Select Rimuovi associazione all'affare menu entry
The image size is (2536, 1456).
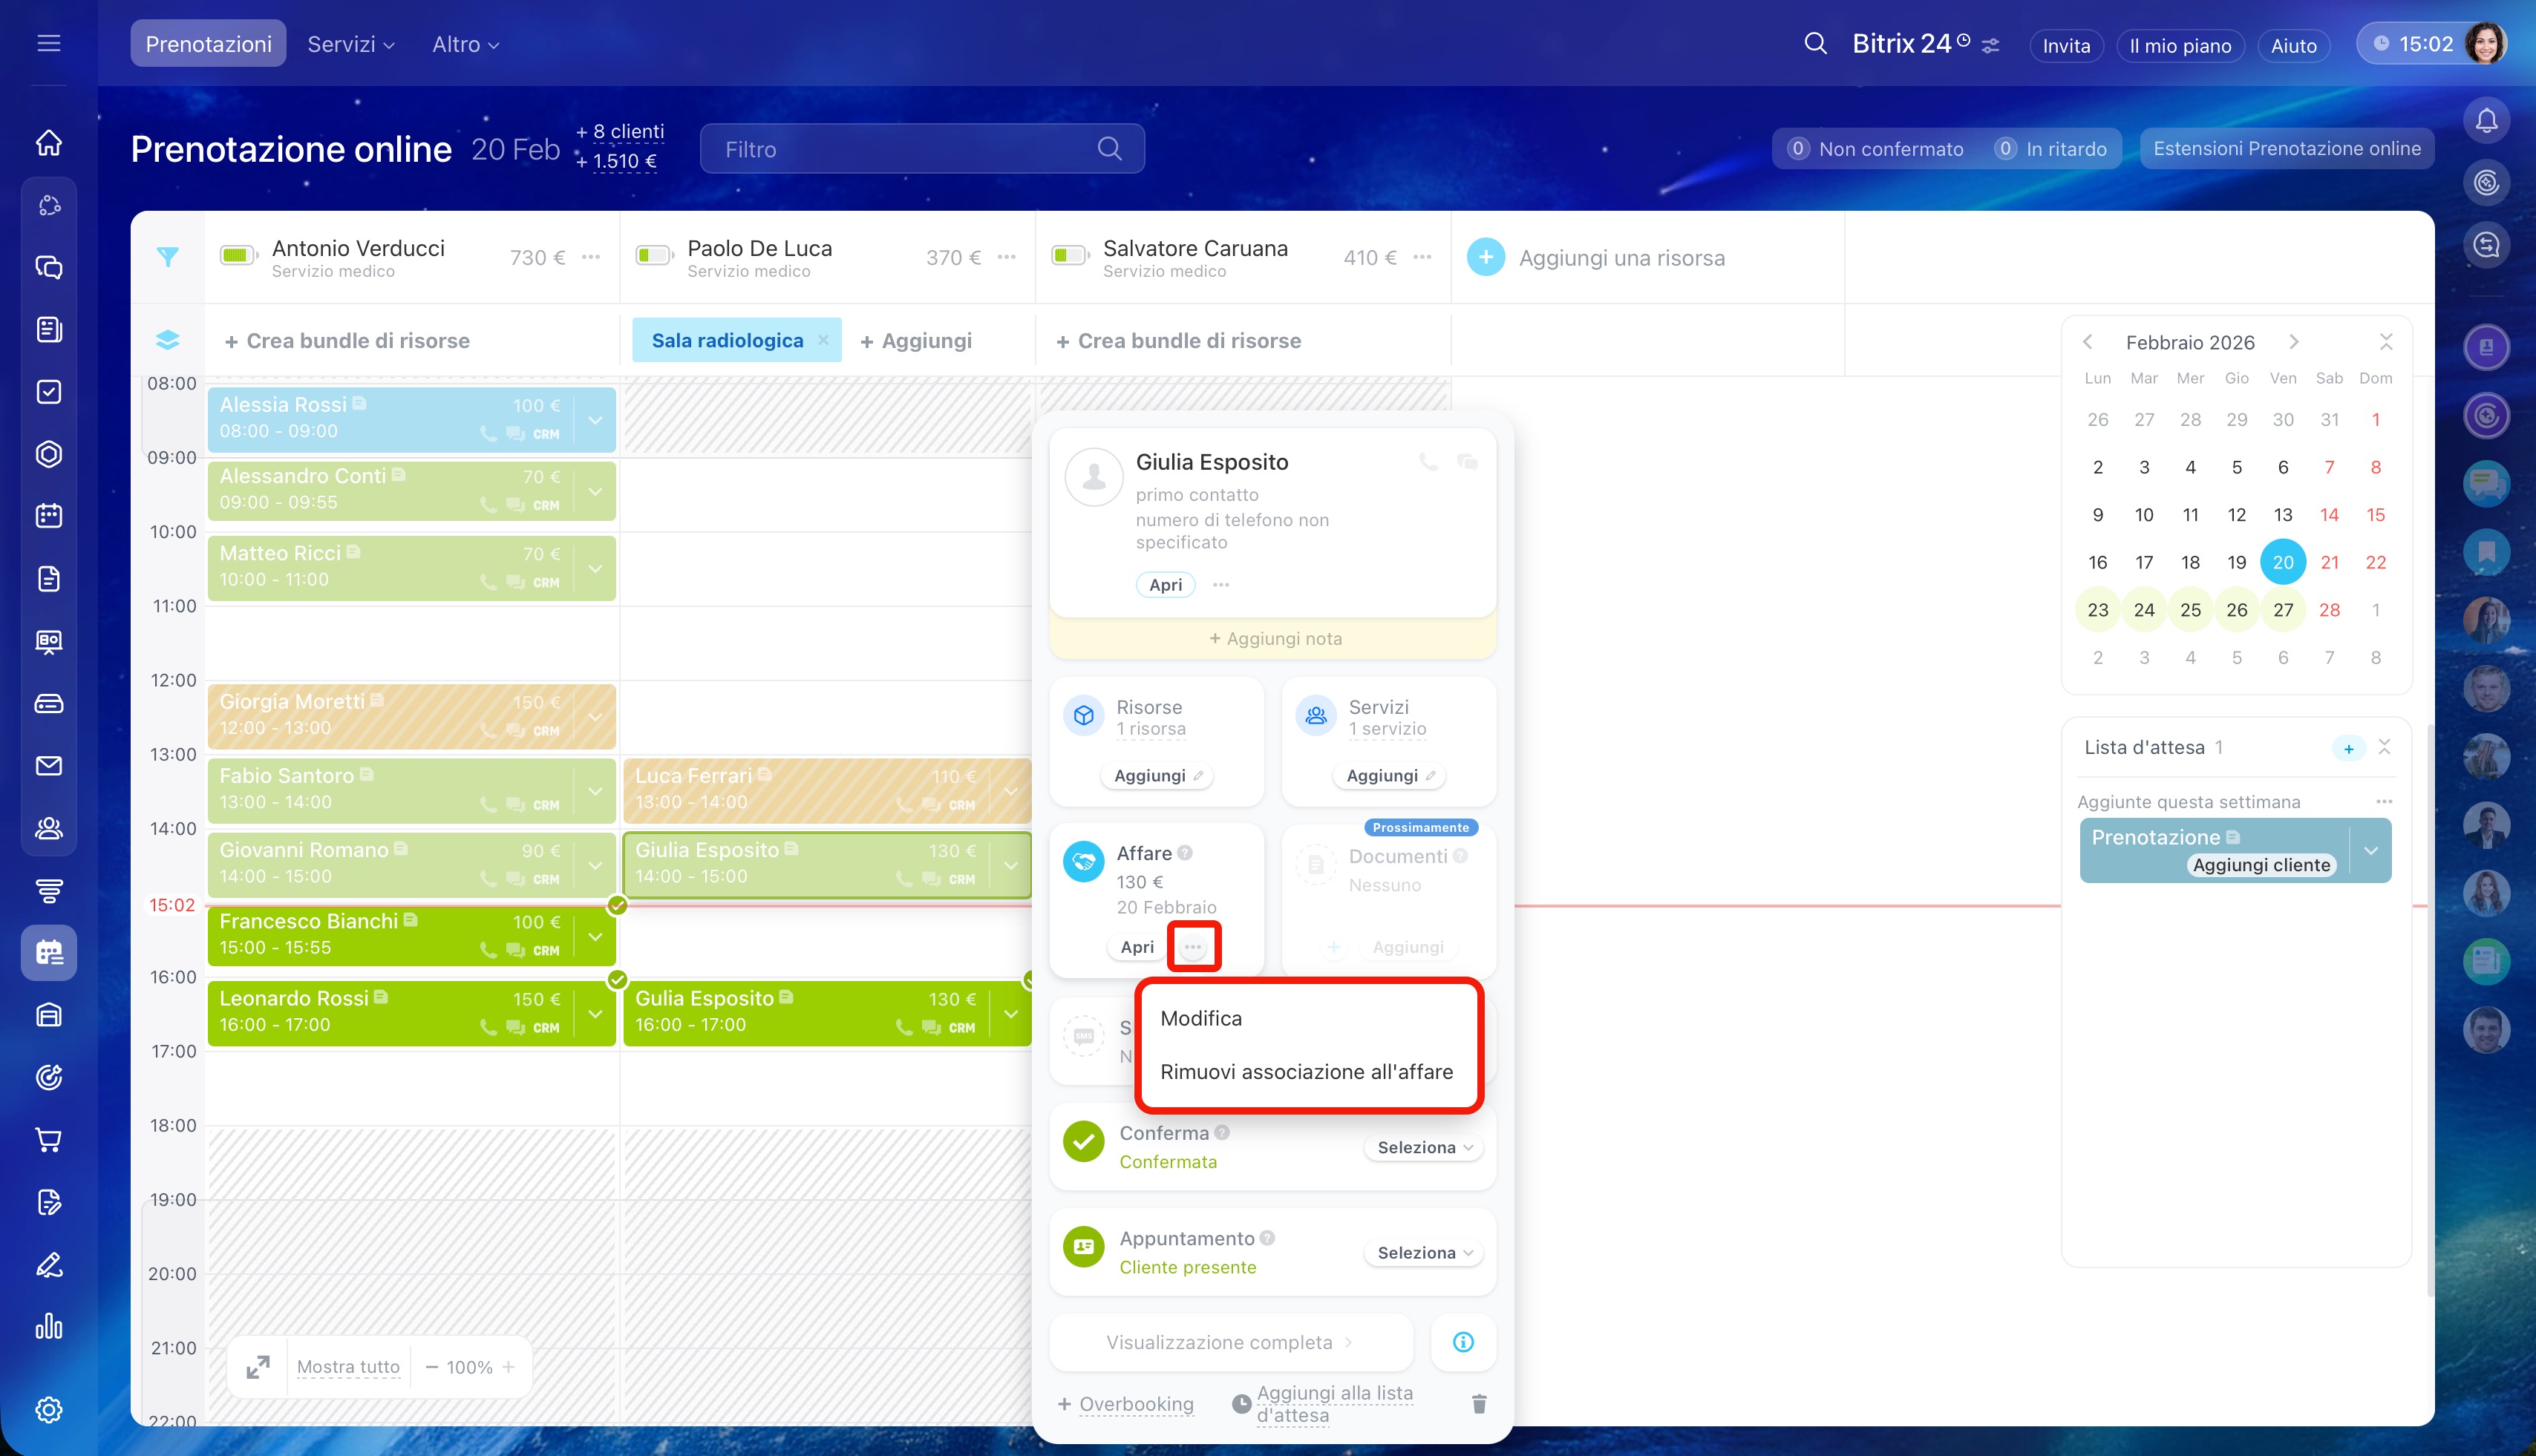[x=1306, y=1072]
